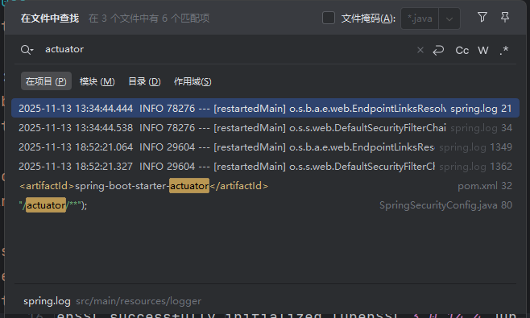
Task: Select result at spring.log line 1349
Action: click(x=265, y=147)
